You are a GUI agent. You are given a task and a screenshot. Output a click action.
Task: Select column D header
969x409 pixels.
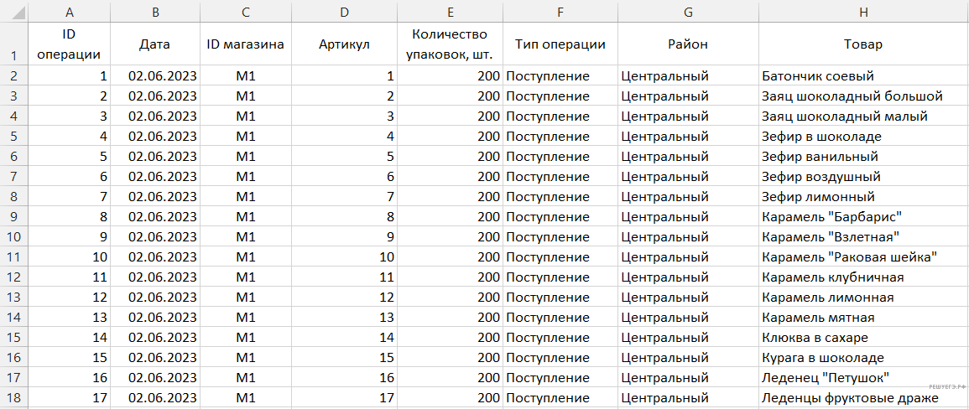coord(344,11)
